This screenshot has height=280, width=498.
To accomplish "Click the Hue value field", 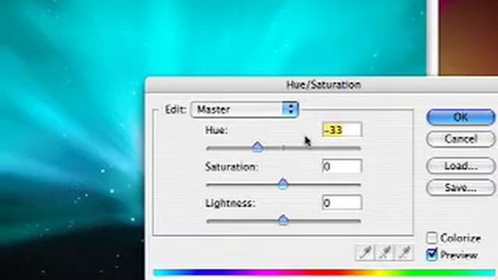I will [x=342, y=130].
